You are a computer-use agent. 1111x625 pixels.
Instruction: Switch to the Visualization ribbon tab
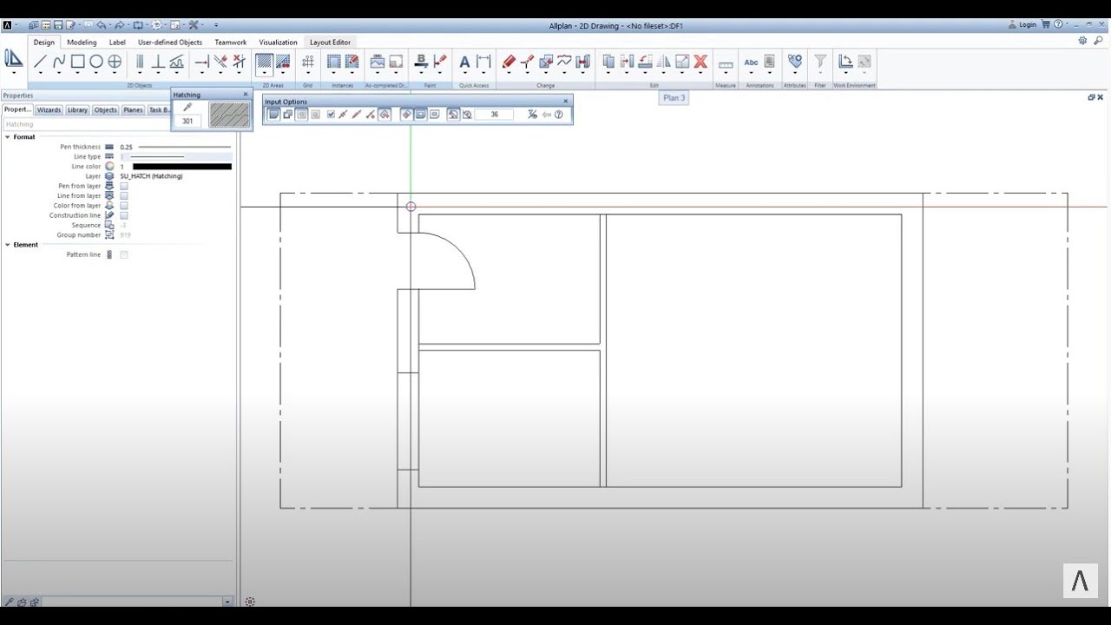coord(278,42)
